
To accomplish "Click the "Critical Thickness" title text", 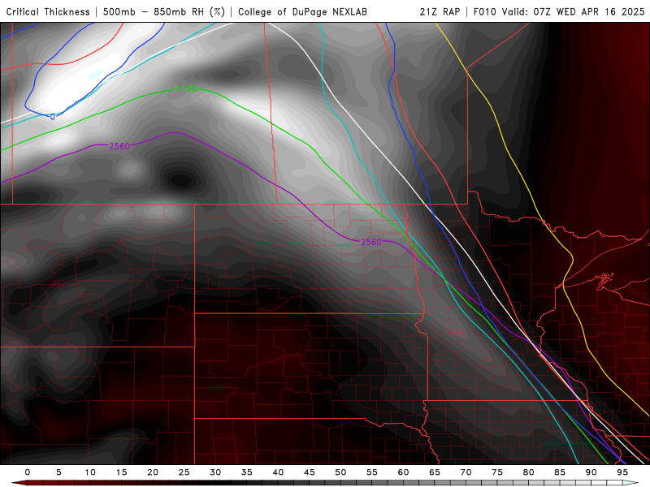I will [x=48, y=11].
